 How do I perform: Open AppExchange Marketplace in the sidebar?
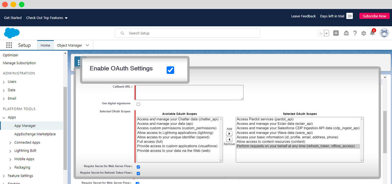tap(35, 134)
